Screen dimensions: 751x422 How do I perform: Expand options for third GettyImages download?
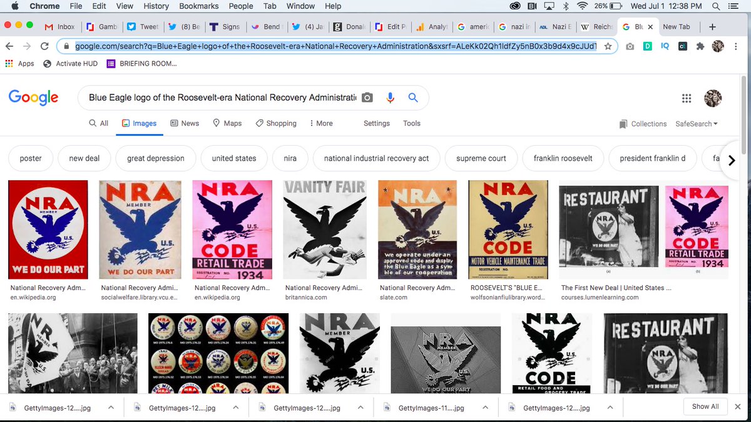360,407
